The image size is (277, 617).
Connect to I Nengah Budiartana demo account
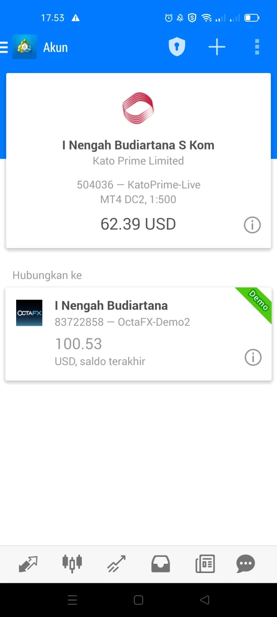tap(111, 306)
